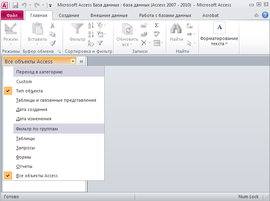Click the Режим view button

pos(11,34)
